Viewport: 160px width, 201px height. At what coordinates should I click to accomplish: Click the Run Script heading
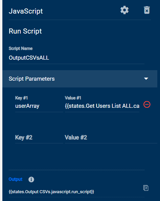click(x=25, y=31)
